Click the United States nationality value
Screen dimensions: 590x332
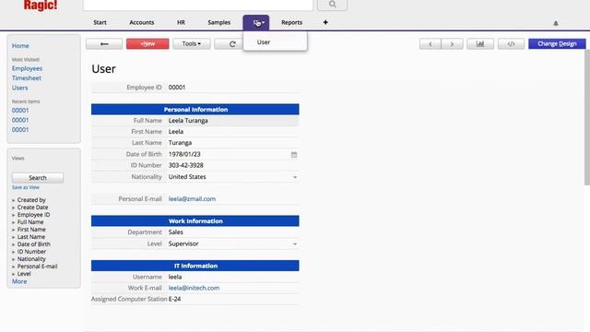[187, 177]
